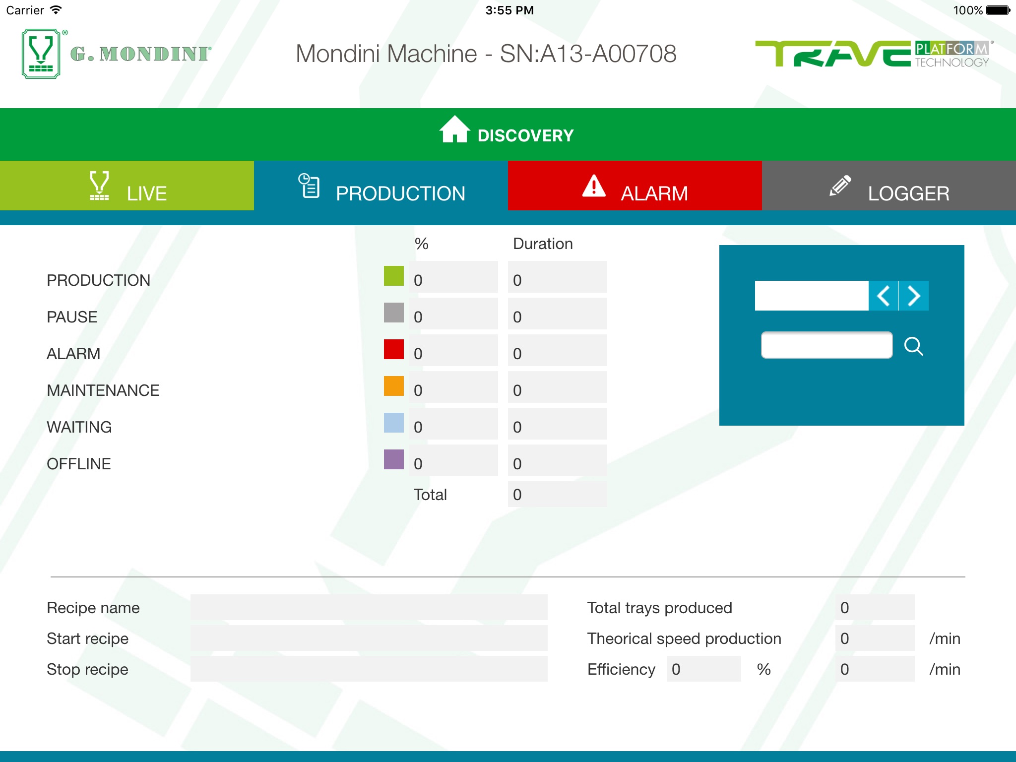Click the red ALARM color swatch
This screenshot has height=762, width=1016.
click(394, 349)
